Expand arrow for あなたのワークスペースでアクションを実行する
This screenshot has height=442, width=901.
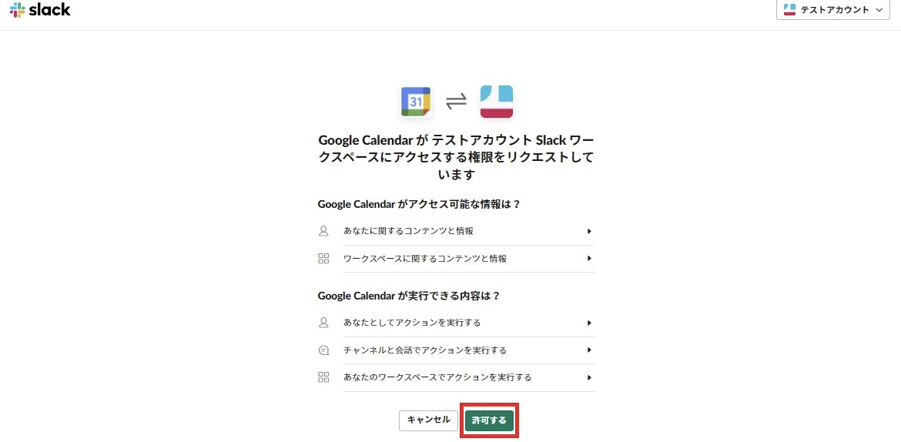(x=589, y=377)
